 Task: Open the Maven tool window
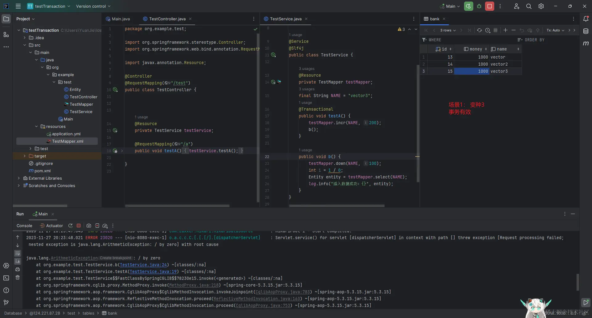pos(586,43)
